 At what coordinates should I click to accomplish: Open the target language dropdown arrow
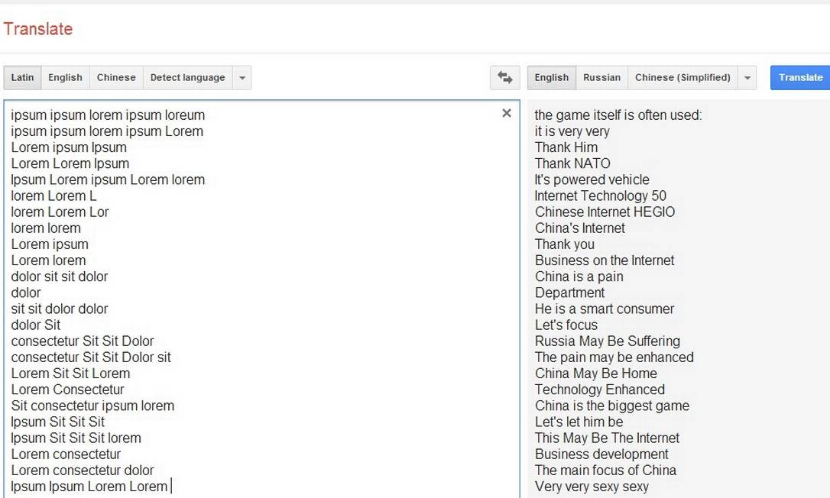(x=747, y=78)
